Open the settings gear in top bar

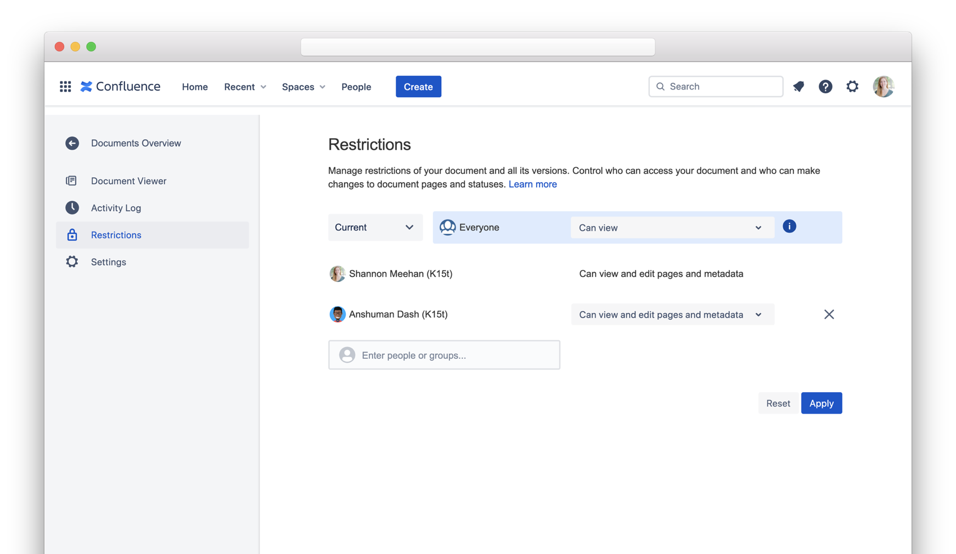point(852,87)
